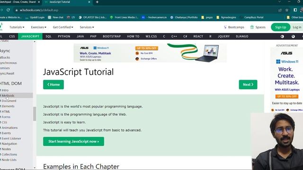Expand the Get Certified dropdown
Image resolution: width=303 pixels, height=170 pixels.
click(63, 27)
